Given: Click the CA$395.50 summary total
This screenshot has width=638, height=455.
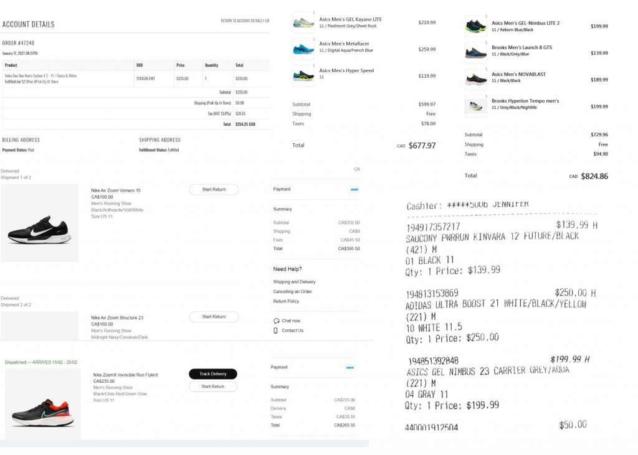Looking at the screenshot, I should click(350, 248).
